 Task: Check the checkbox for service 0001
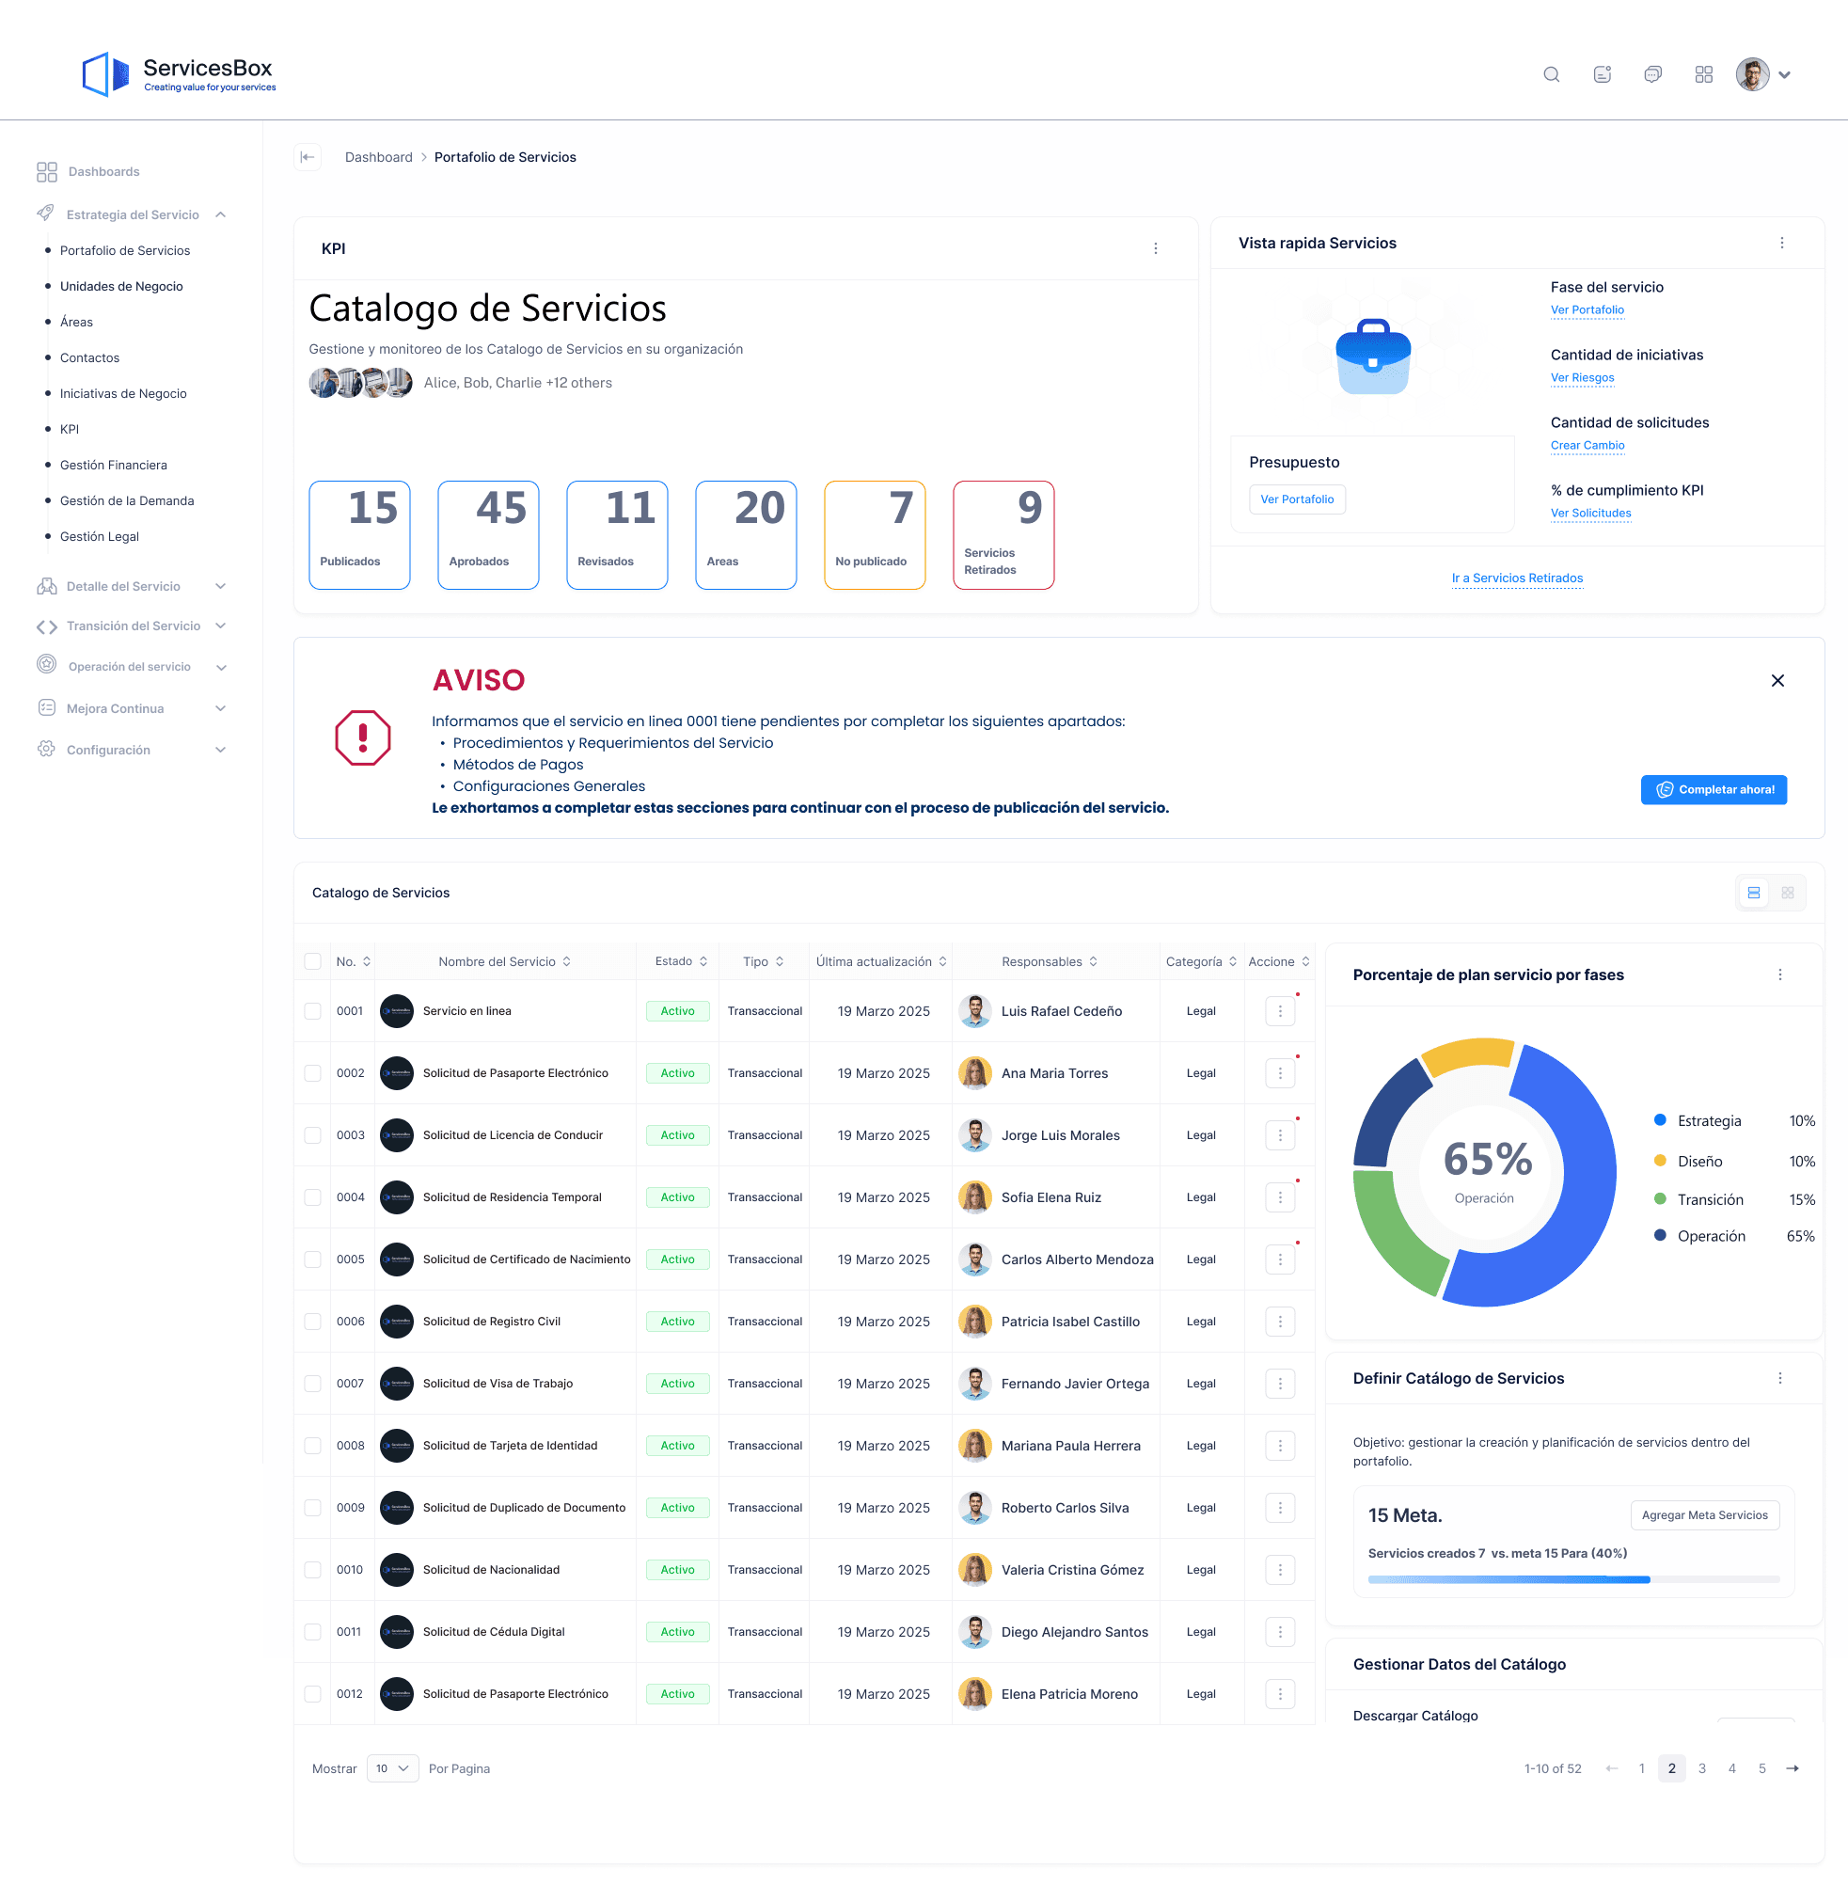[312, 1010]
